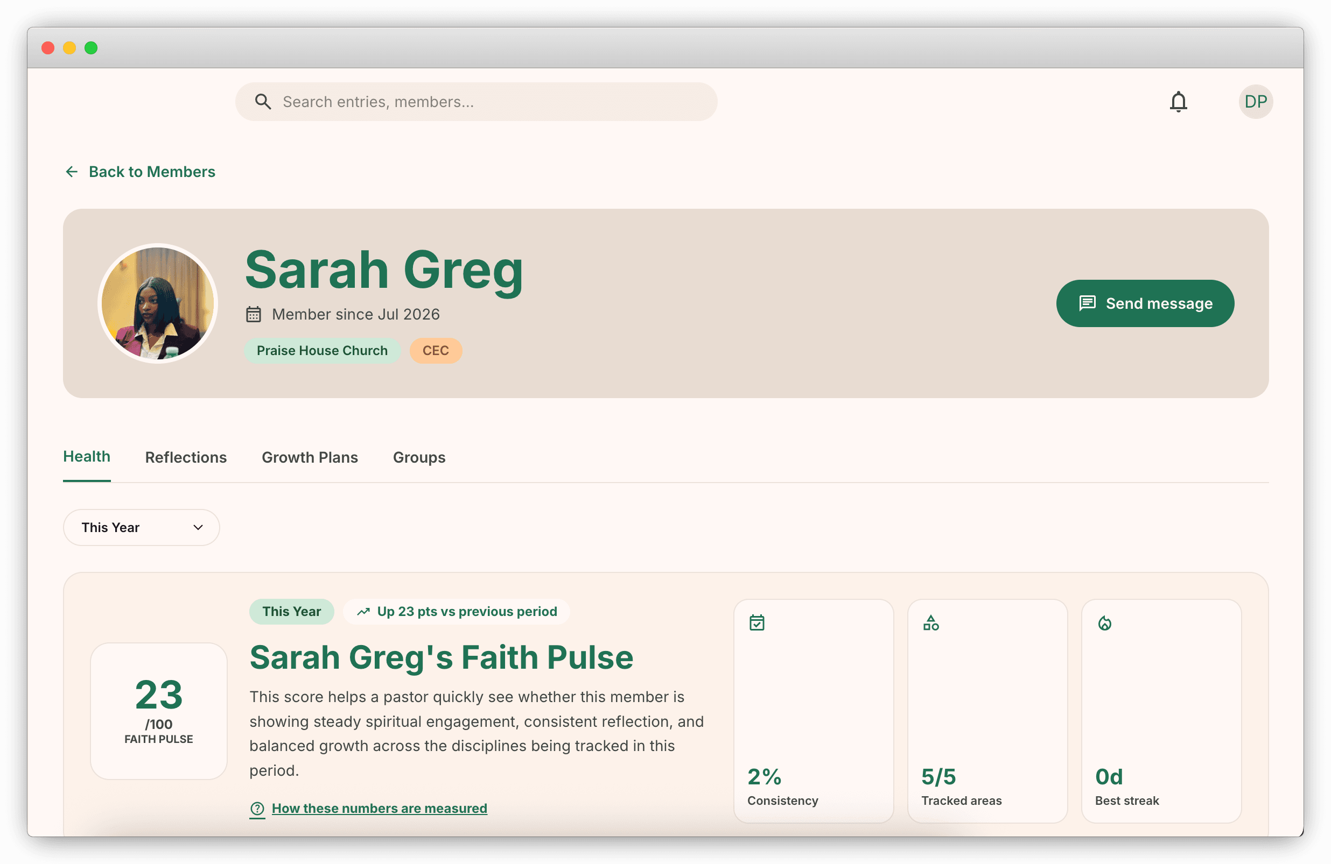The height and width of the screenshot is (864, 1331).
Task: Click the Praise House Church tag
Action: 322,350
